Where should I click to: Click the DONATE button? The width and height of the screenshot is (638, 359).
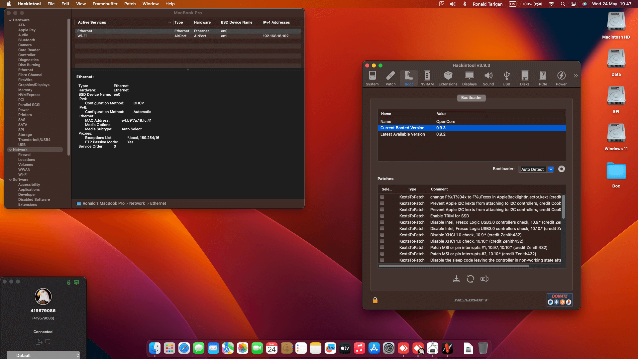tap(559, 299)
